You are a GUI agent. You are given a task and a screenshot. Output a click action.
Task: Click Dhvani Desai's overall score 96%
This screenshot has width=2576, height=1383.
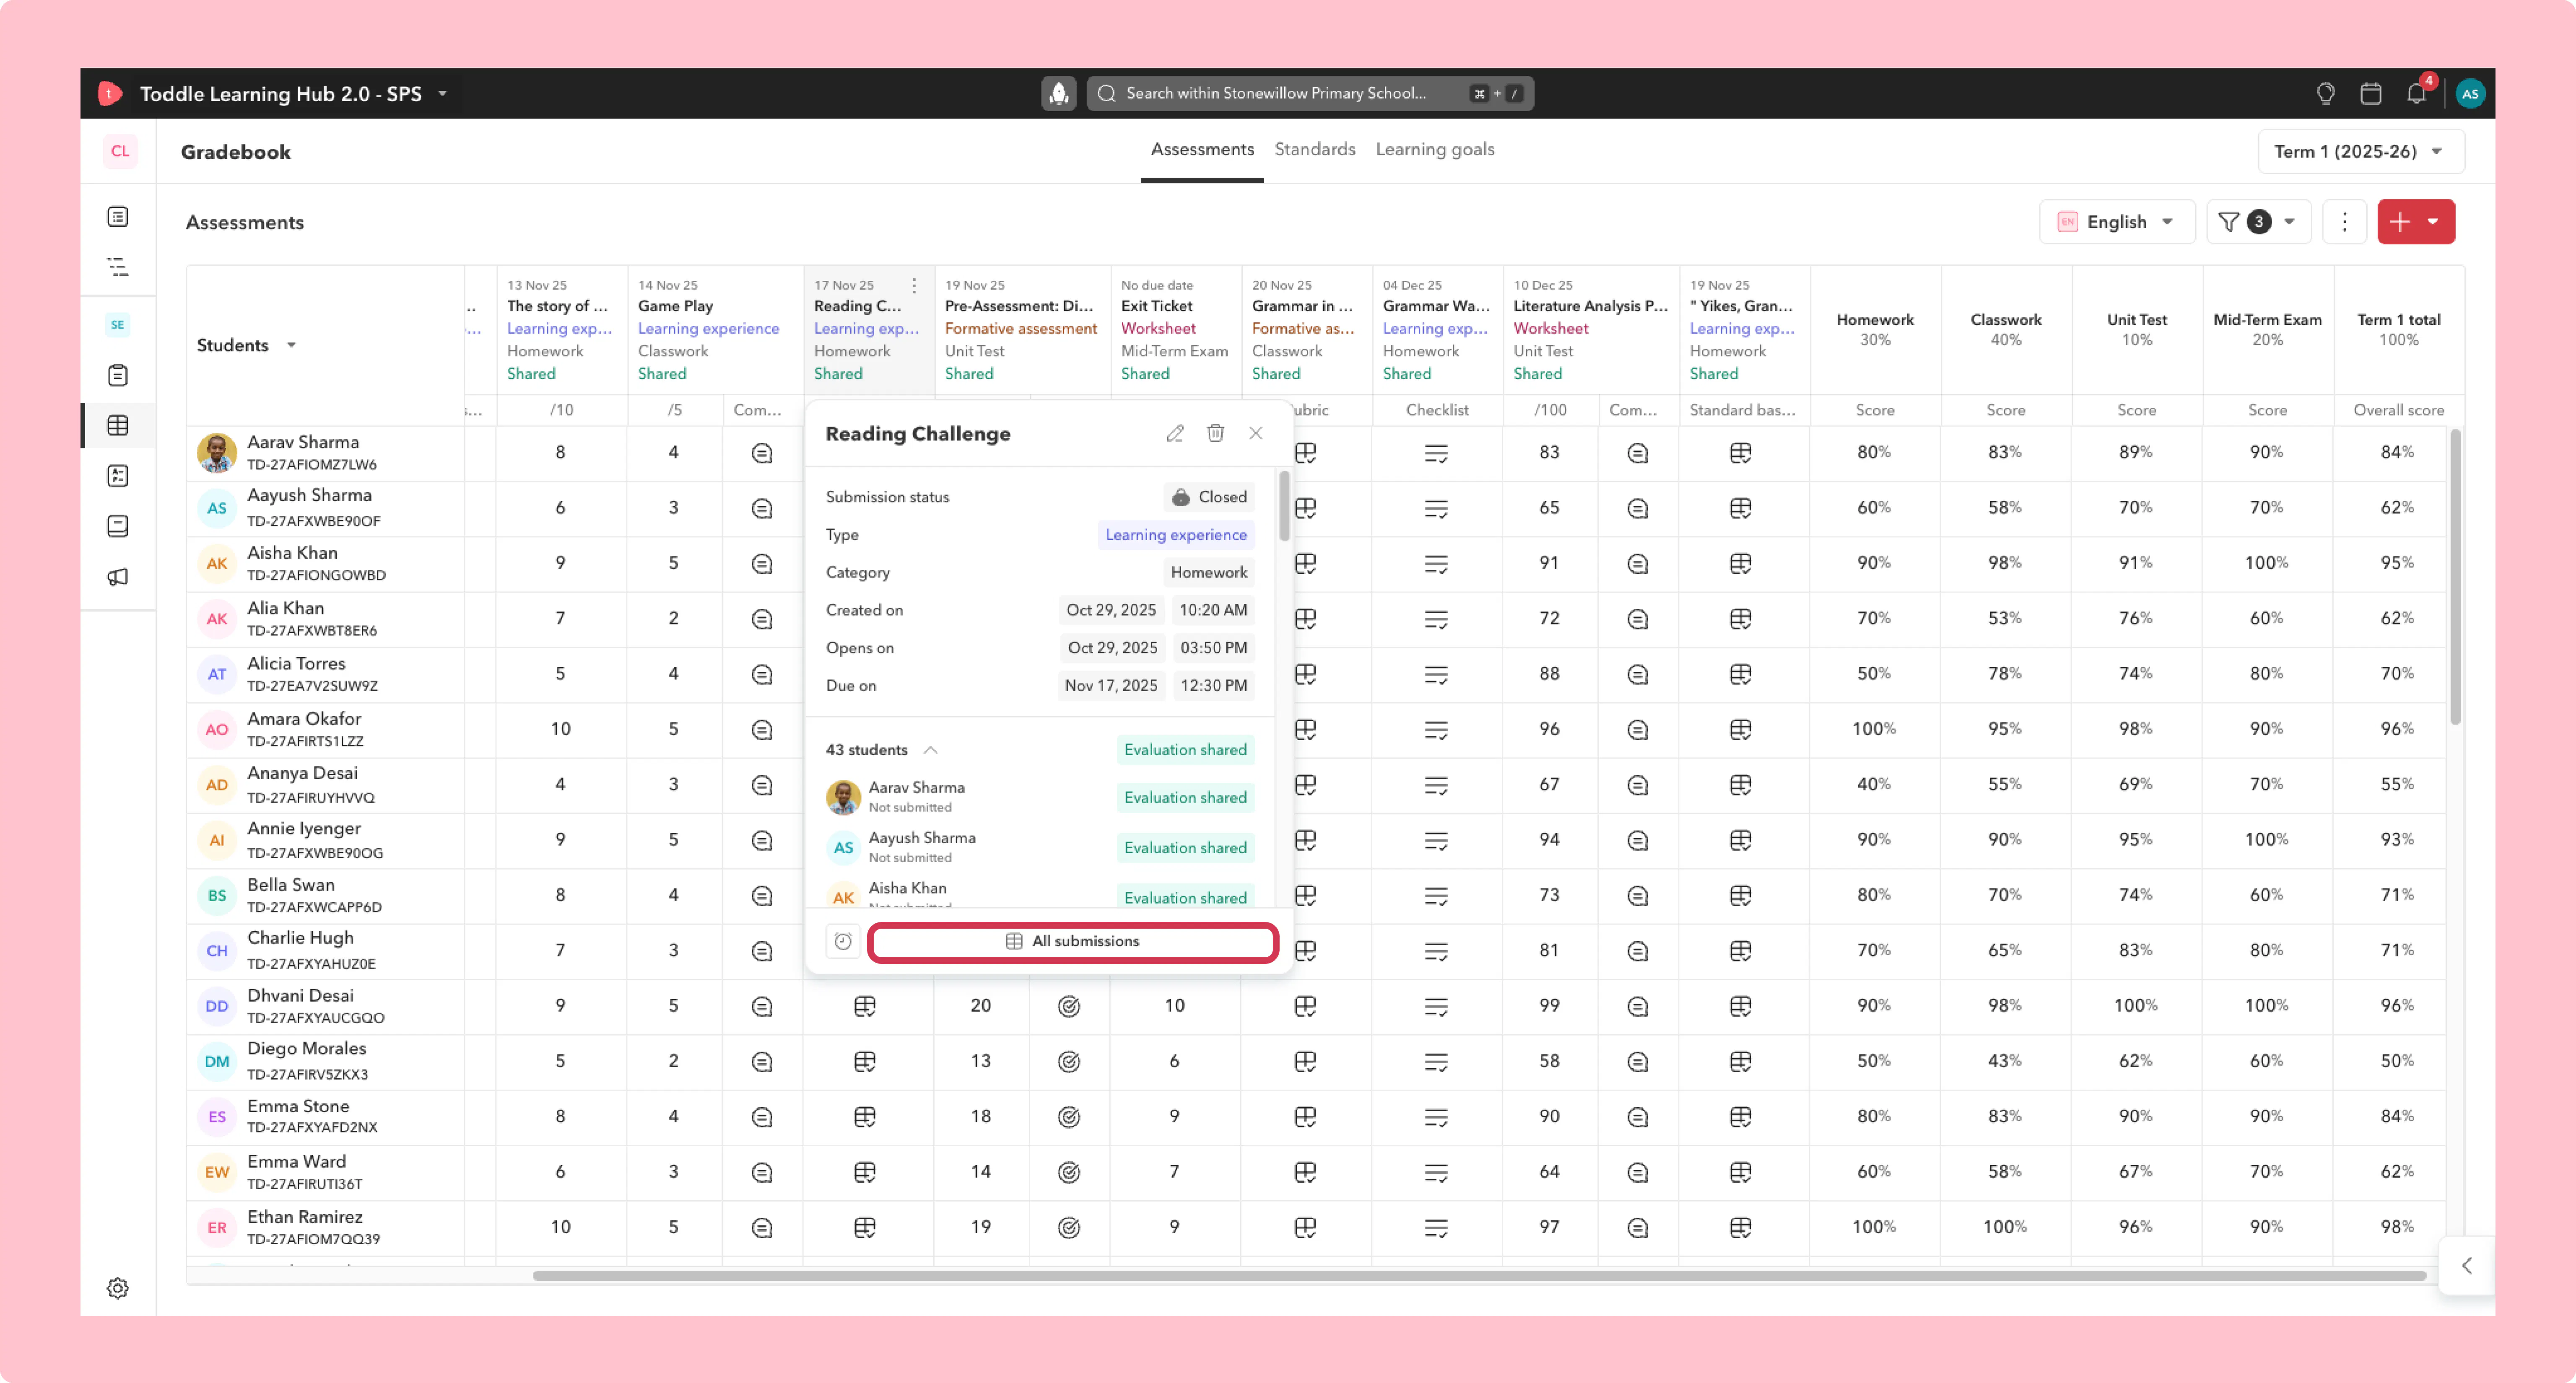2398,1005
